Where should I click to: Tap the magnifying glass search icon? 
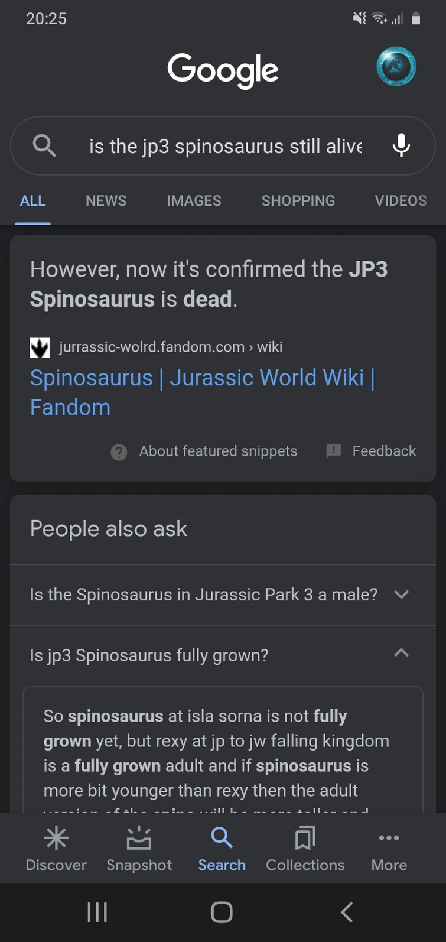44,145
